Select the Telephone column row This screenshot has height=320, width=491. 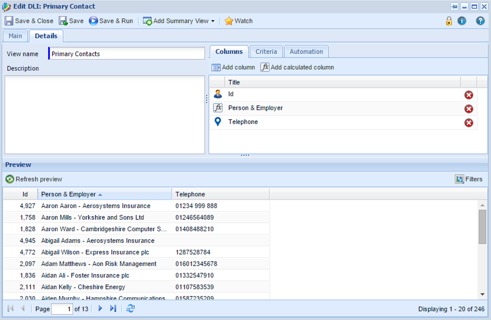(x=343, y=122)
